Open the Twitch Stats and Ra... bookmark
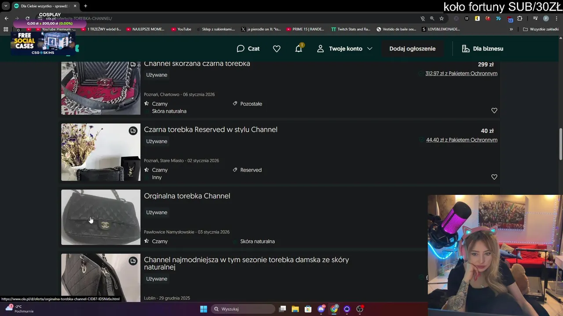The width and height of the screenshot is (563, 316). (x=351, y=29)
